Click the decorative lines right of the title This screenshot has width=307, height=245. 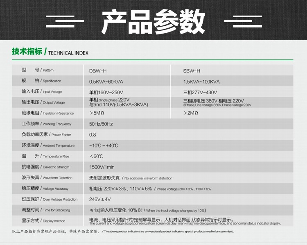[243, 21]
